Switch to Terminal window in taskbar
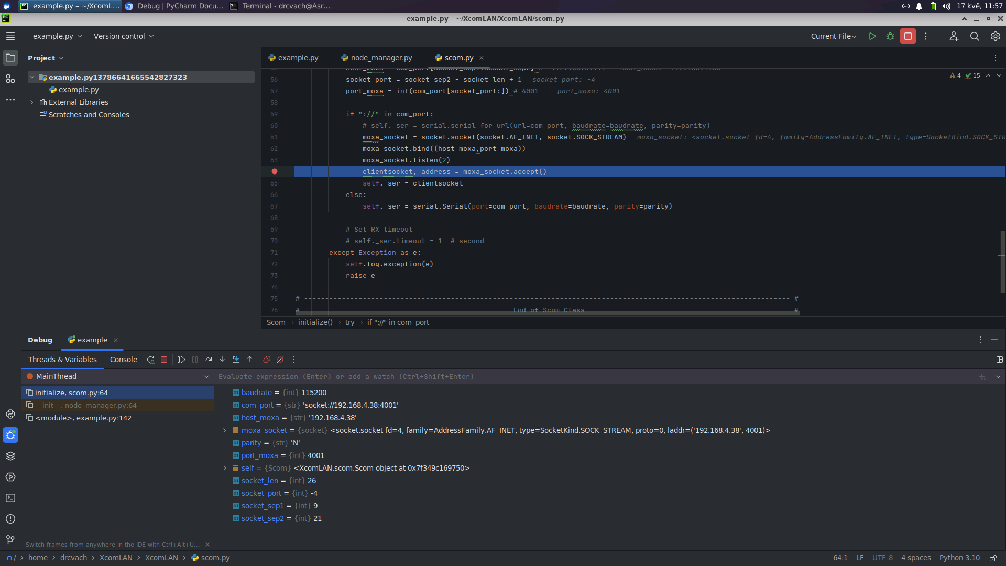 click(x=281, y=6)
